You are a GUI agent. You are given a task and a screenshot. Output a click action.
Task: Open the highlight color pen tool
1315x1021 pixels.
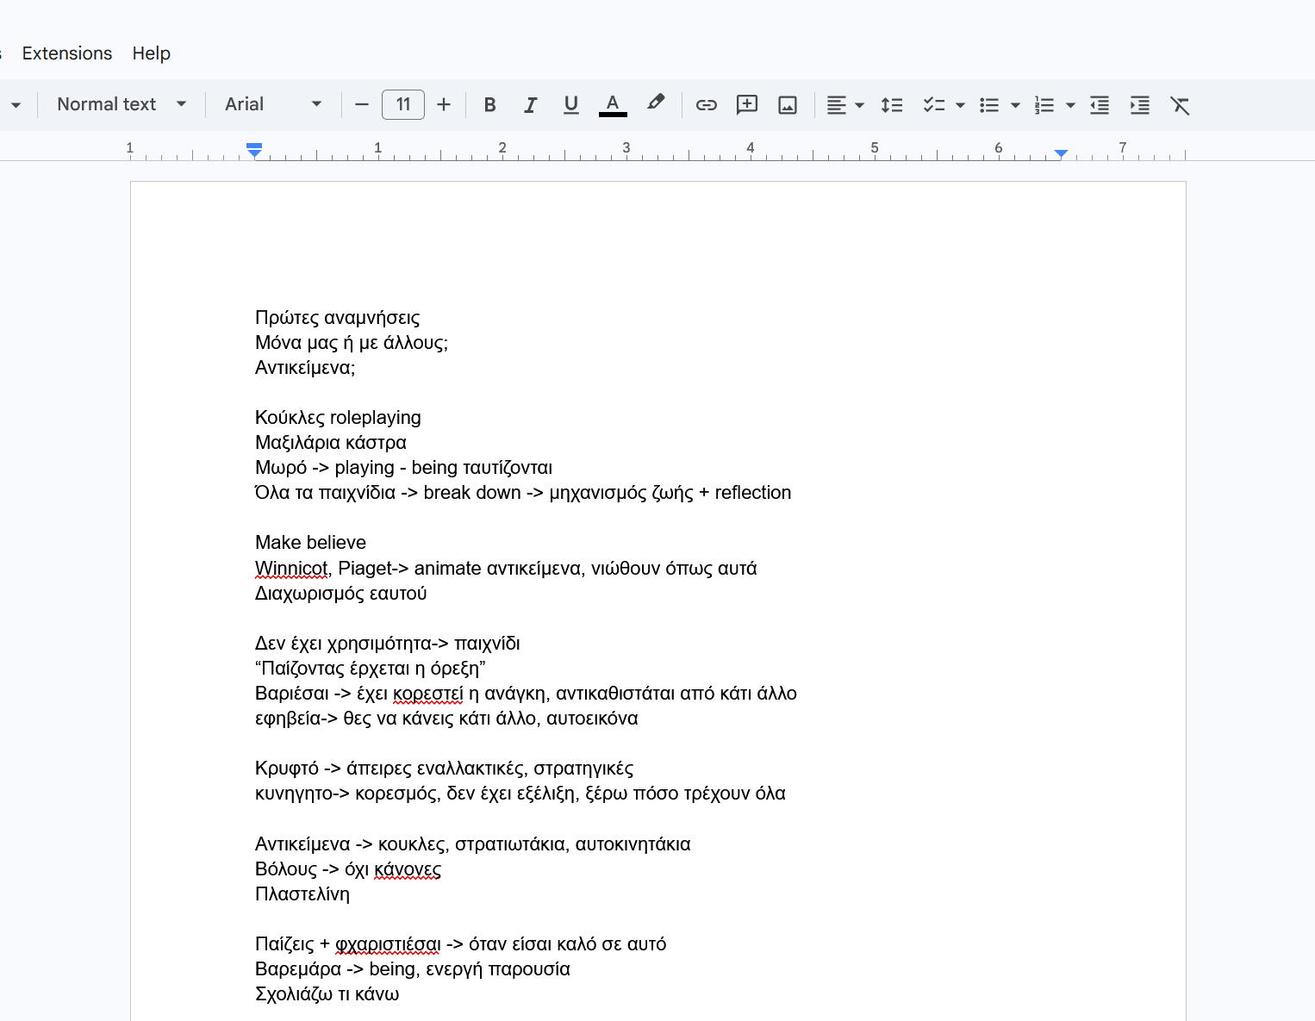[656, 104]
